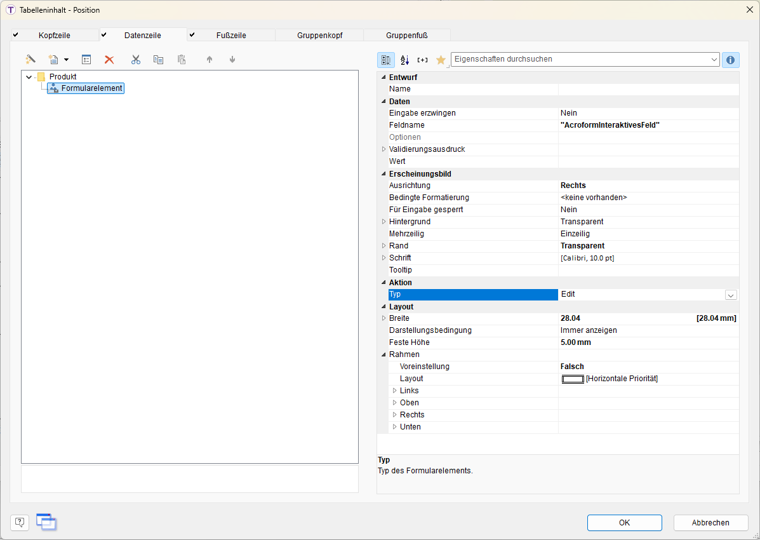Sort properties alphabetically
This screenshot has height=540, width=760.
pyautogui.click(x=404, y=60)
